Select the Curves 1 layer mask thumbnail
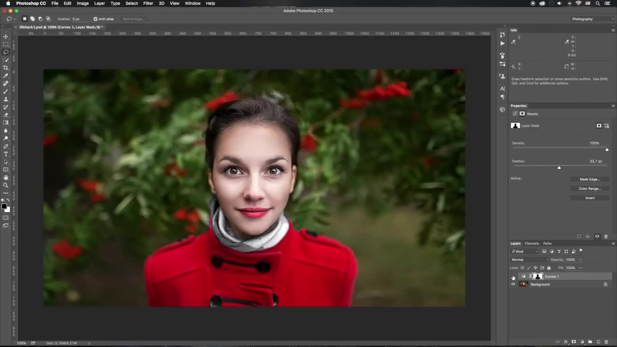The width and height of the screenshot is (617, 347). (538, 277)
